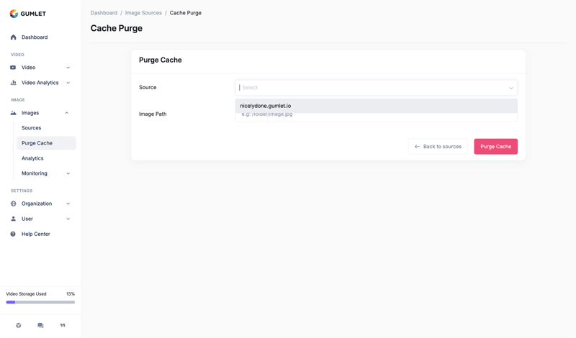The image size is (576, 338).
Task: Click the Organization label in Settings
Action: (x=37, y=204)
